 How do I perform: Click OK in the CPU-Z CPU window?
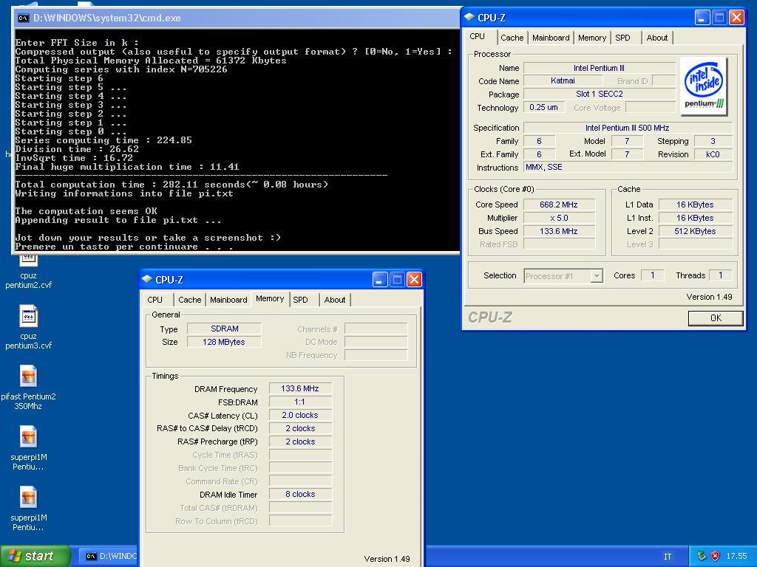tap(716, 317)
